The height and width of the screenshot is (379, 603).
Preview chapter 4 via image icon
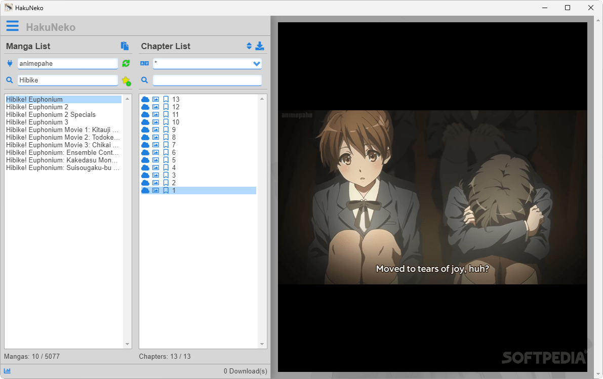(x=155, y=167)
